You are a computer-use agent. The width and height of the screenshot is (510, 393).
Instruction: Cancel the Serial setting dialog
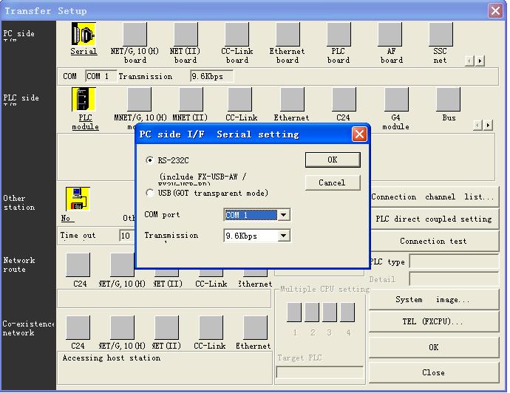[332, 182]
